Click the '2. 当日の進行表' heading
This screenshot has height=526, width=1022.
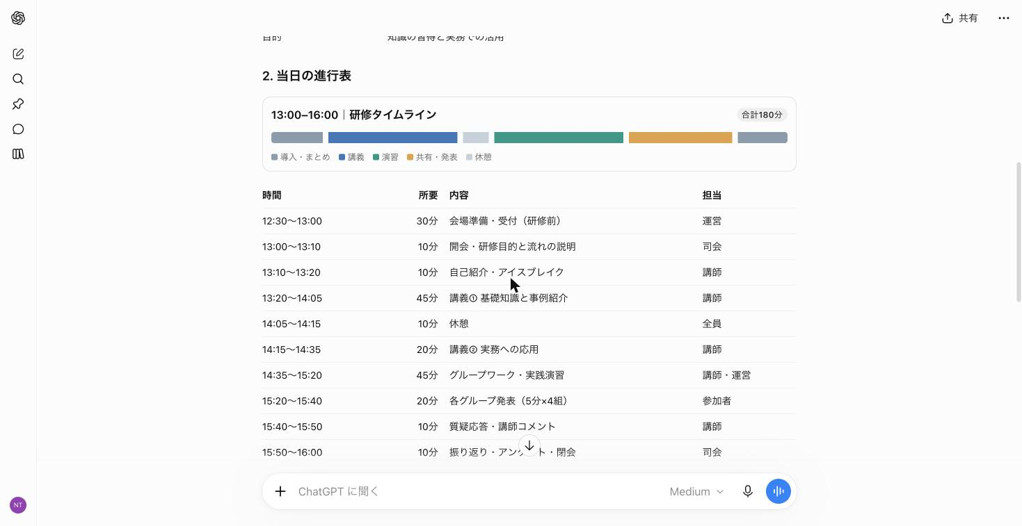coord(307,76)
